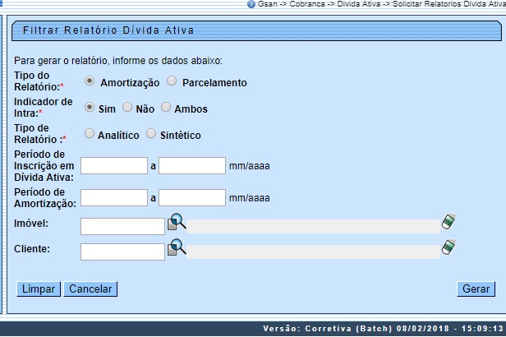
Task: Select Sintético report option
Action: point(151,133)
